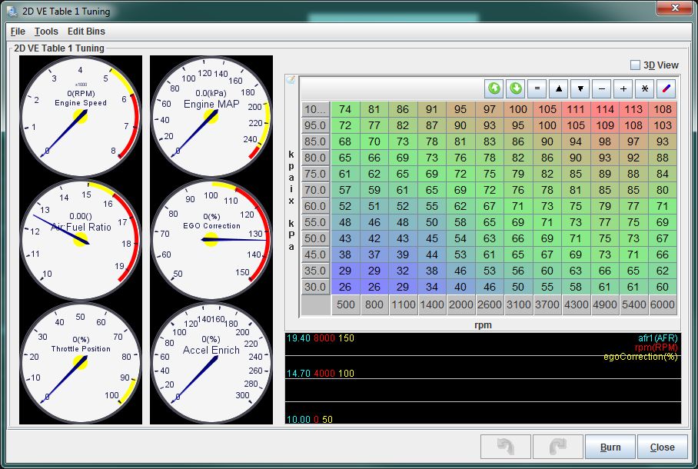Click the 10.00 AFR graph scale value
Viewport: 698px width, 469px height.
point(298,419)
